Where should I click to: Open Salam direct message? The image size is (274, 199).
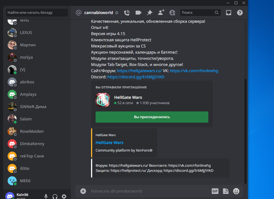point(37,119)
